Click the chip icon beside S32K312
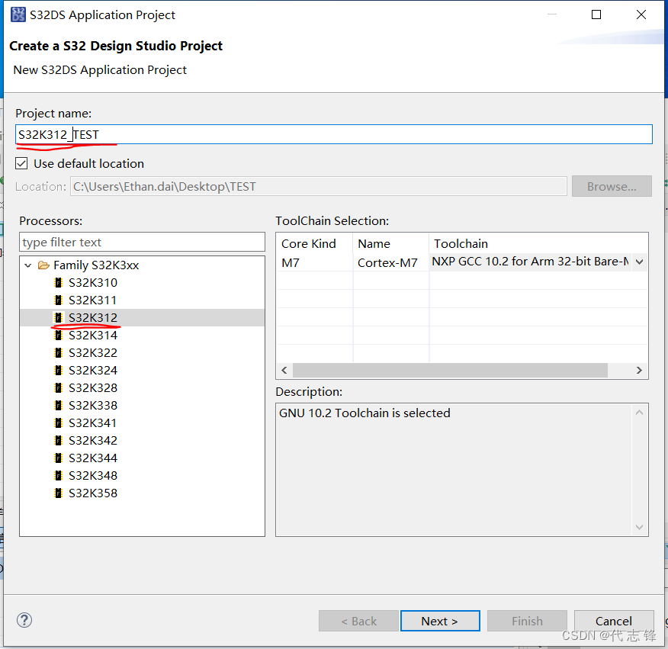The height and width of the screenshot is (649, 668). tap(59, 317)
